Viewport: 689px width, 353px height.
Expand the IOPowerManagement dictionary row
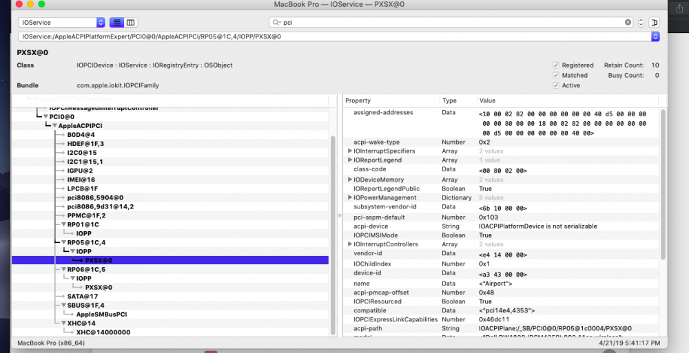[350, 197]
